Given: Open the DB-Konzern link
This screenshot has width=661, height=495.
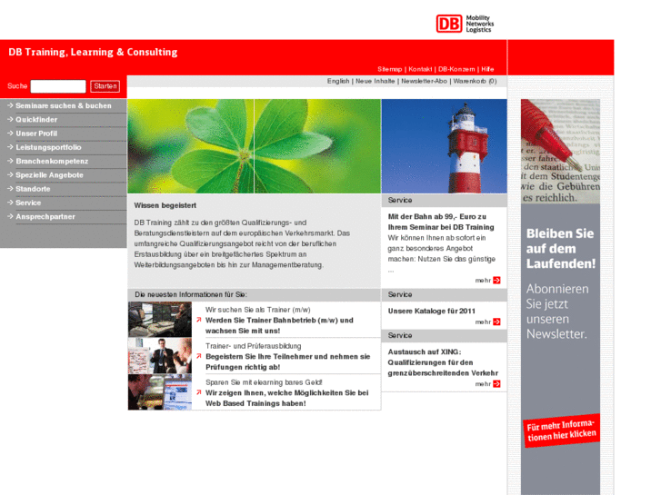Looking at the screenshot, I should [x=456, y=69].
